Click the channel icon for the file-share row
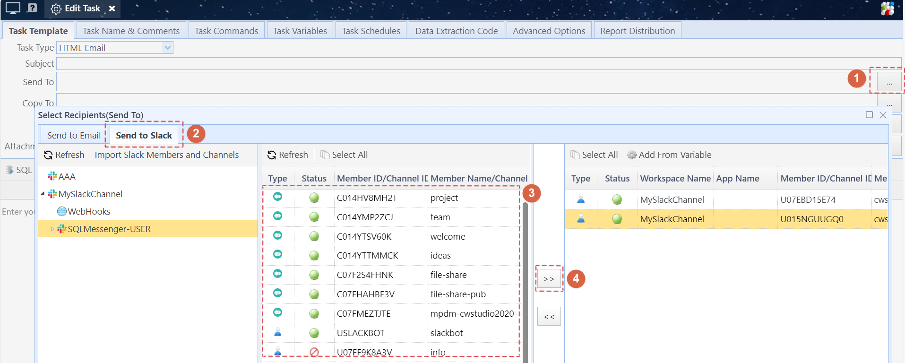The width and height of the screenshot is (905, 363). click(x=277, y=274)
